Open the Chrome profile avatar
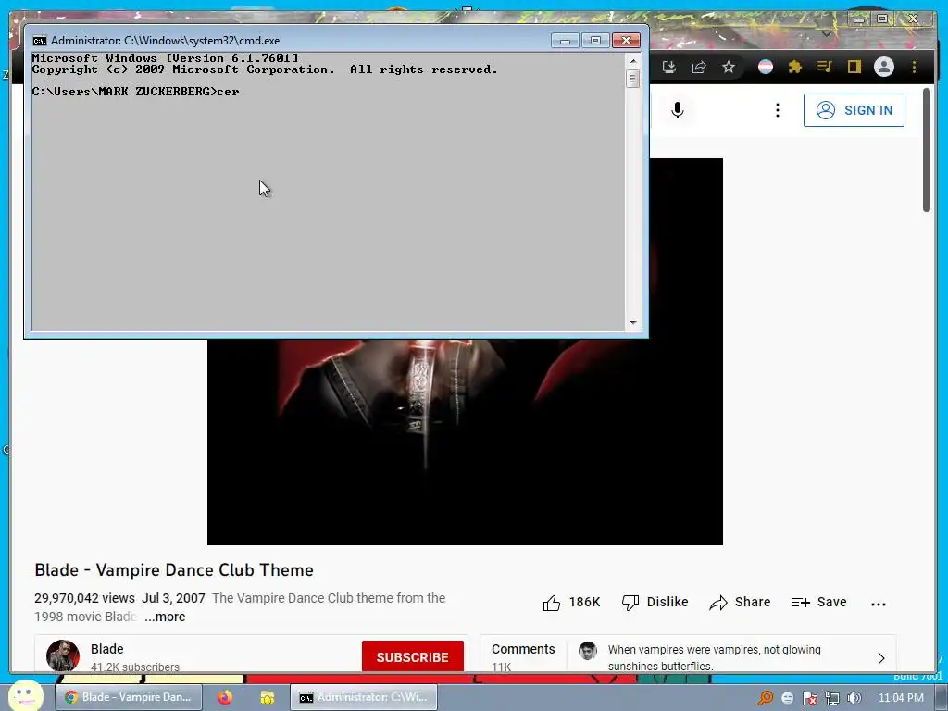The height and width of the screenshot is (711, 948). [x=884, y=67]
